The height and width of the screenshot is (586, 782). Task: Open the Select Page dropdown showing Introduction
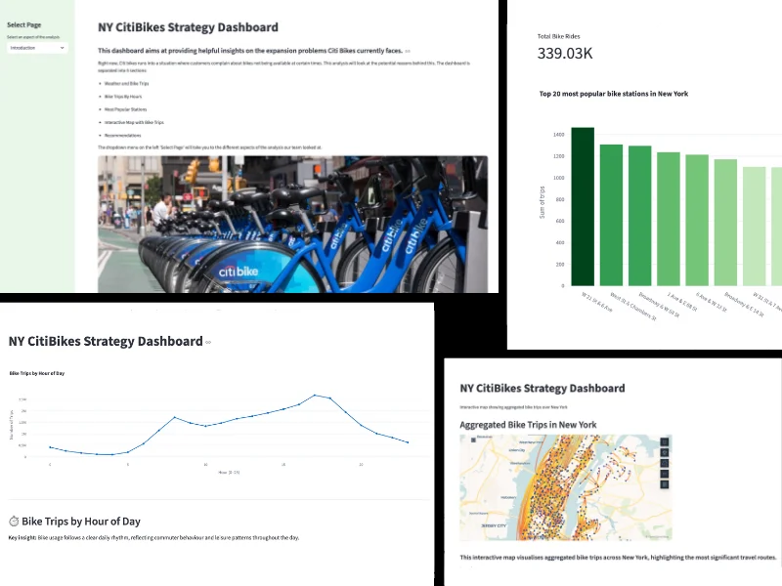(37, 47)
